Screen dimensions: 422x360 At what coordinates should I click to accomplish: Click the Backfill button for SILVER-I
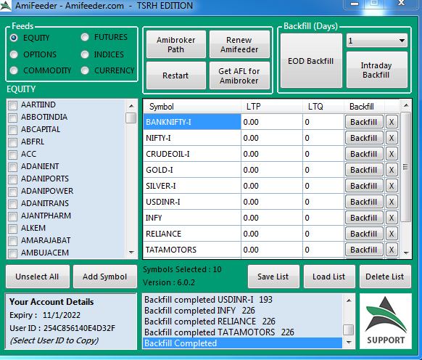pyautogui.click(x=364, y=186)
